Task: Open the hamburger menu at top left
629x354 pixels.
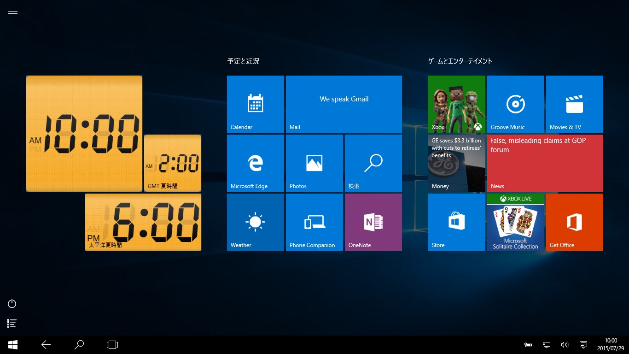Action: 12,11
